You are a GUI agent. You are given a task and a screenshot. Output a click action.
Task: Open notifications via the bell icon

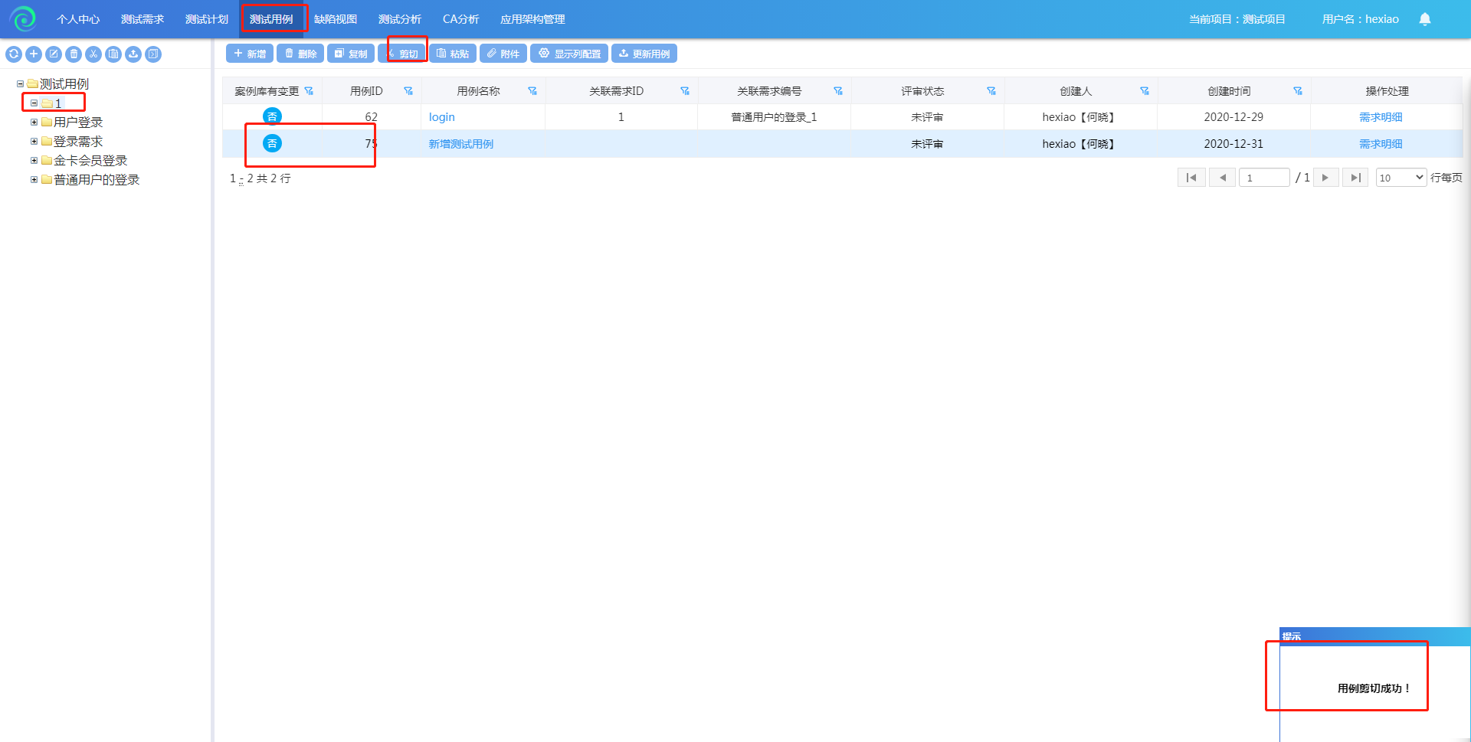(1424, 19)
